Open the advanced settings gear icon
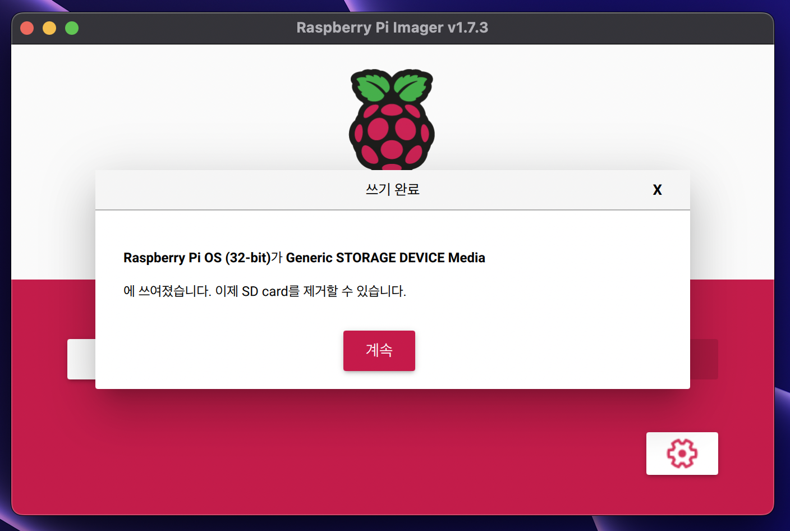Image resolution: width=790 pixels, height=531 pixels. tap(682, 454)
